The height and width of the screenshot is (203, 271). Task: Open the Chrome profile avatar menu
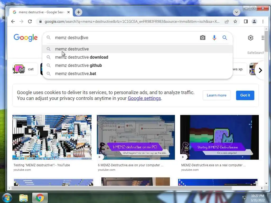click(x=254, y=21)
